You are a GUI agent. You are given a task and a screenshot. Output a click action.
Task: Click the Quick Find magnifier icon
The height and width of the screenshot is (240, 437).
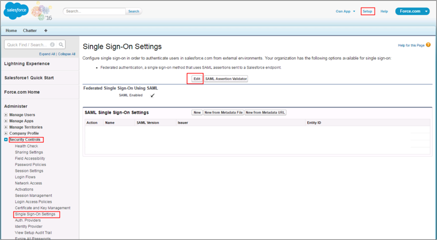pos(61,44)
